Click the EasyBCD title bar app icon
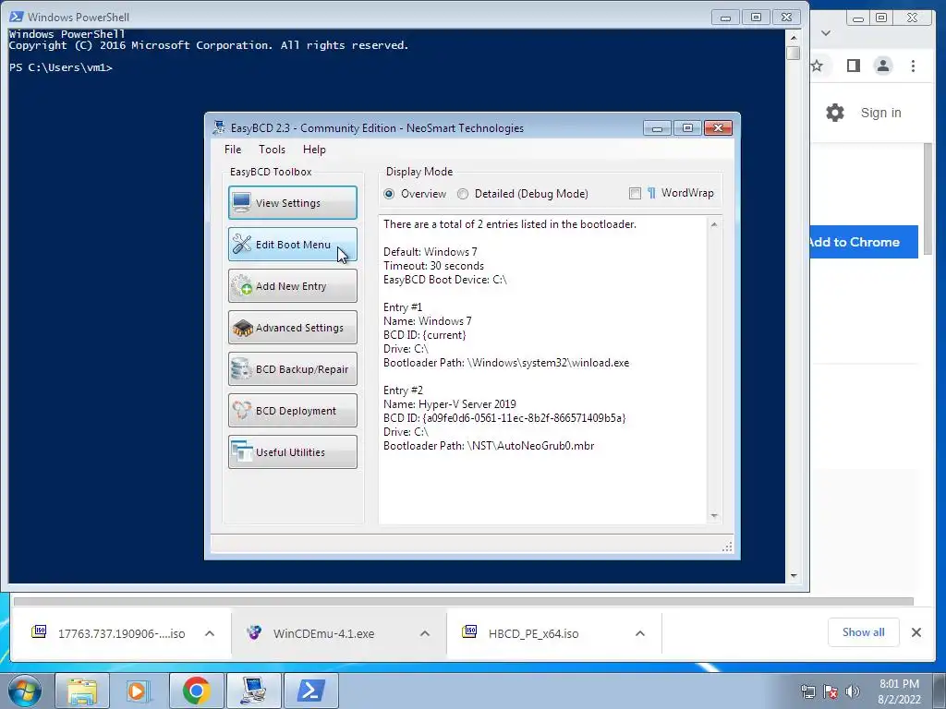 coord(218,127)
